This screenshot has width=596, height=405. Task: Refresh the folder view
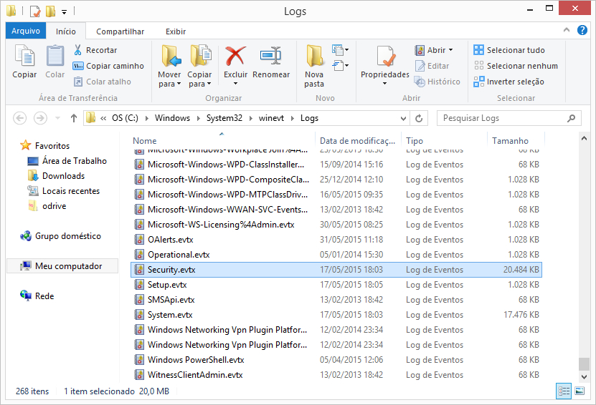tap(419, 118)
